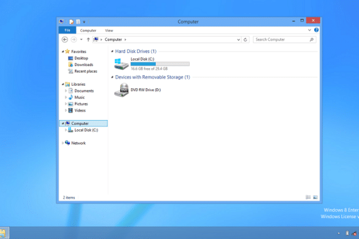This screenshot has height=239, width=359.
Task: Click the Computer system icon in title bar
Action: pyautogui.click(x=61, y=21)
